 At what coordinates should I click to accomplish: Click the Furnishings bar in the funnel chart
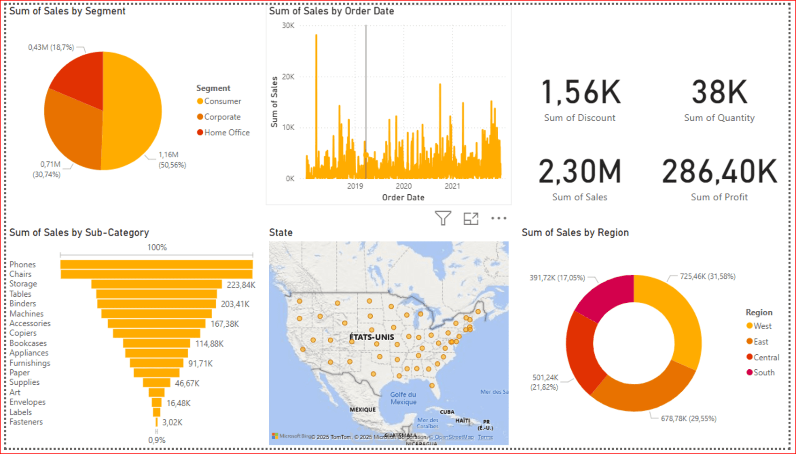156,363
